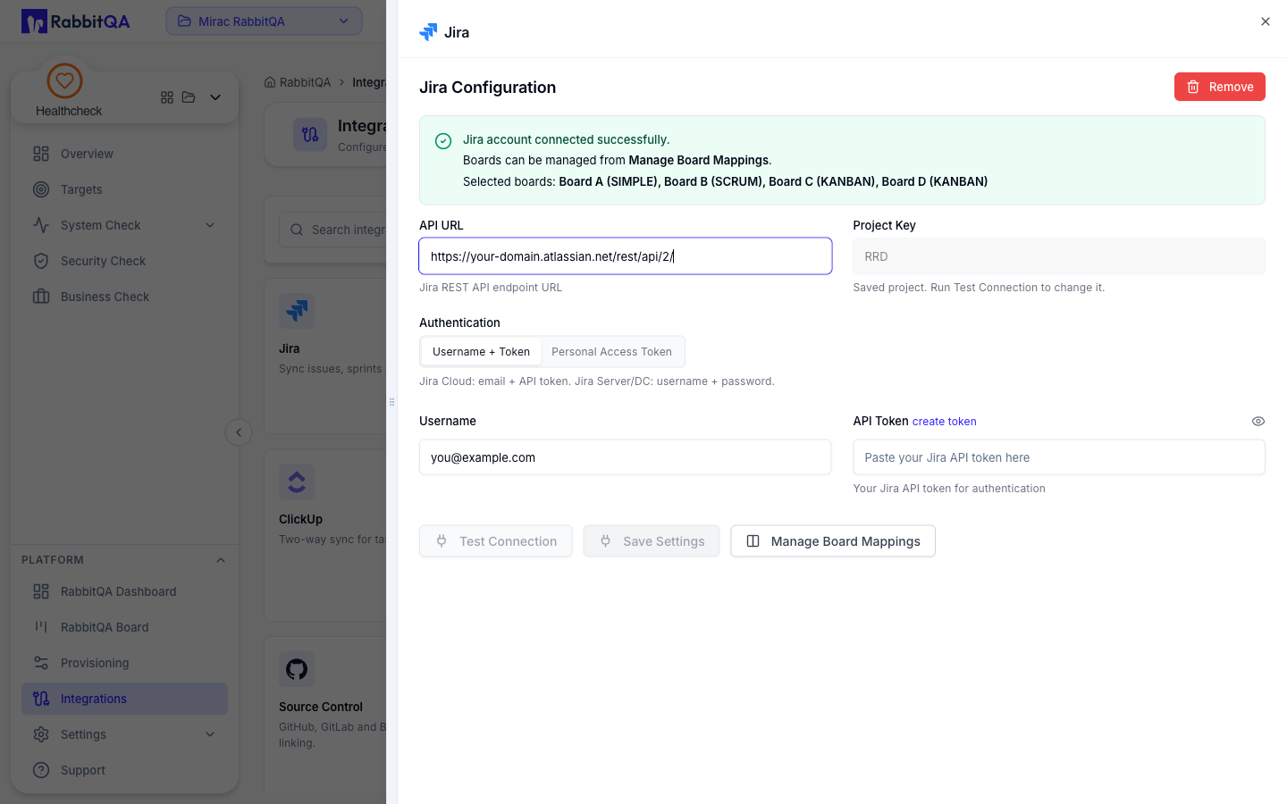Click the green success check icon
This screenshot has height=804, width=1287.
click(x=443, y=141)
